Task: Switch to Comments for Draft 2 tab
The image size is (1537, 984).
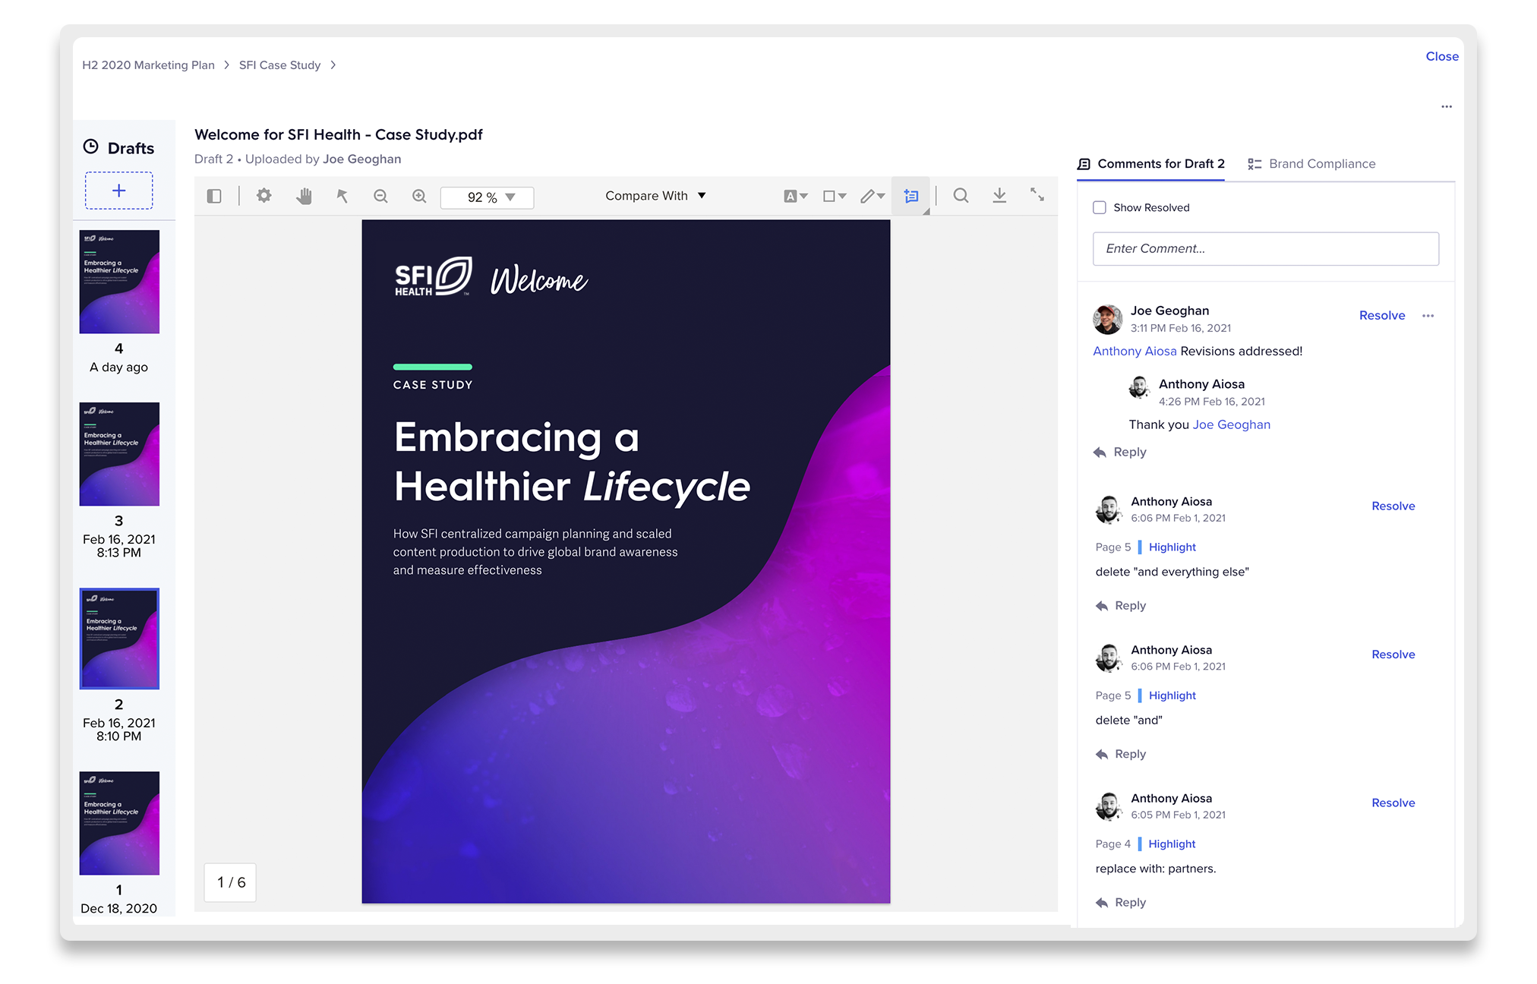Action: coord(1152,162)
